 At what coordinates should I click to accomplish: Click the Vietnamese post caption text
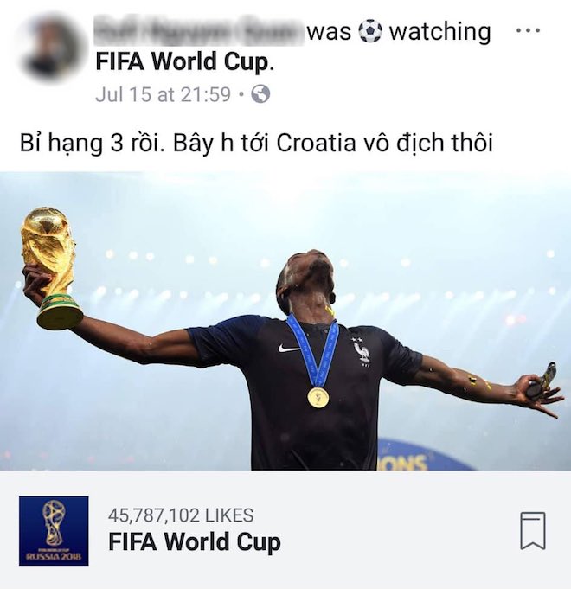[x=256, y=143]
